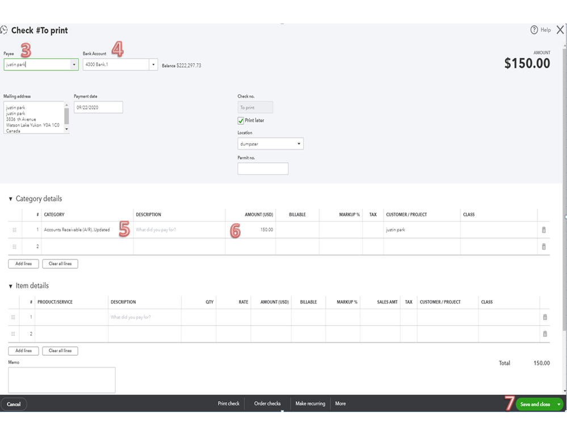Image resolution: width=567 pixels, height=425 pixels.
Task: Click Make recurring in footer
Action: point(310,403)
